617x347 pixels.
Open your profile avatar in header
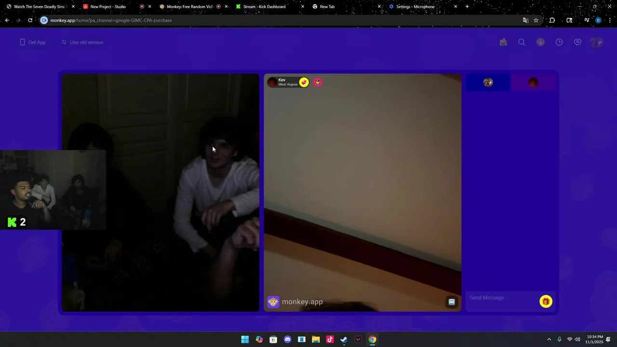(596, 42)
